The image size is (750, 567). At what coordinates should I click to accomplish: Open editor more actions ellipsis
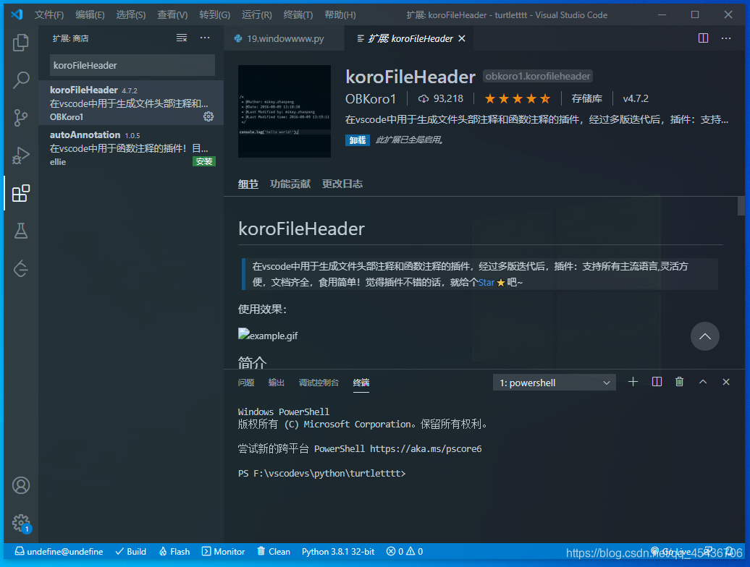pos(726,38)
